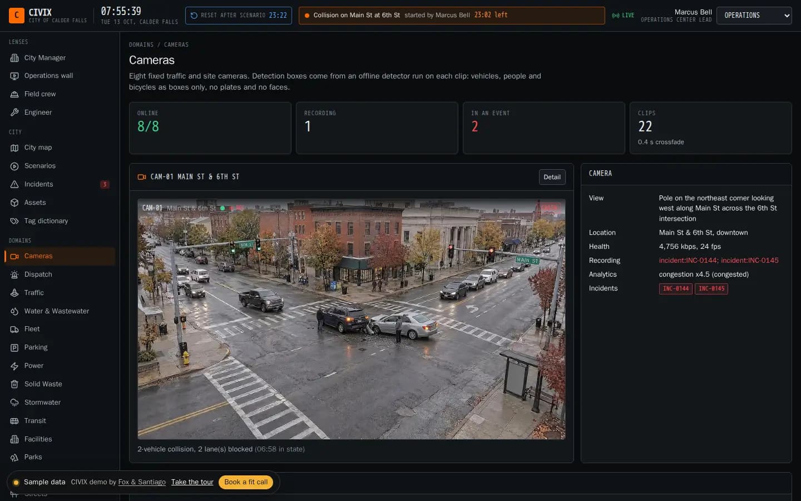
Task: Select the Cameras domain item
Action: (60, 256)
